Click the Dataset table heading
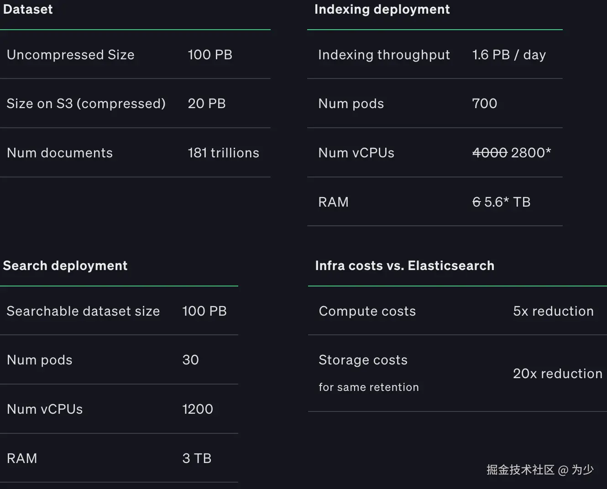This screenshot has width=607, height=489. point(28,10)
